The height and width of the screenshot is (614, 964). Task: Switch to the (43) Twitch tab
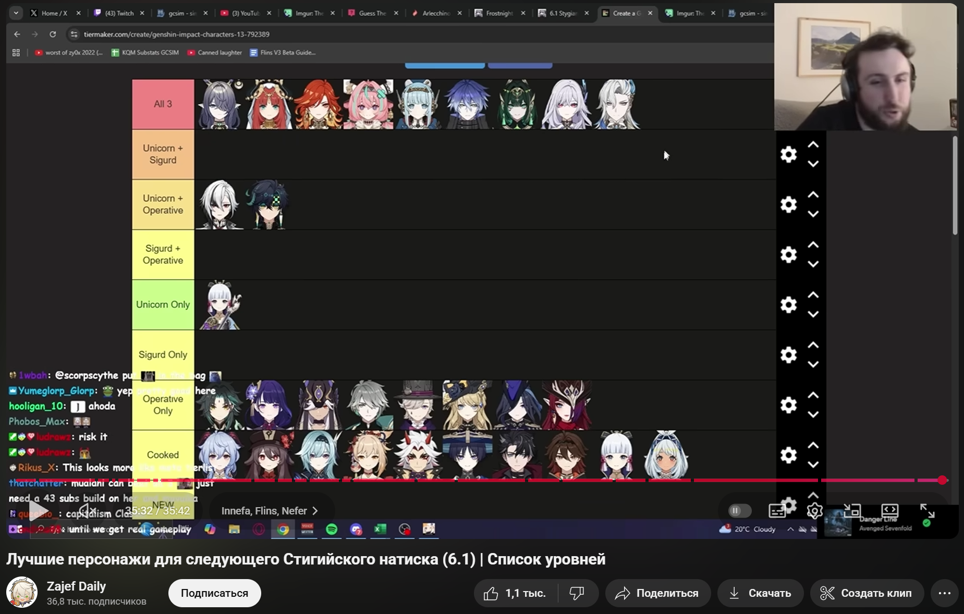click(119, 13)
